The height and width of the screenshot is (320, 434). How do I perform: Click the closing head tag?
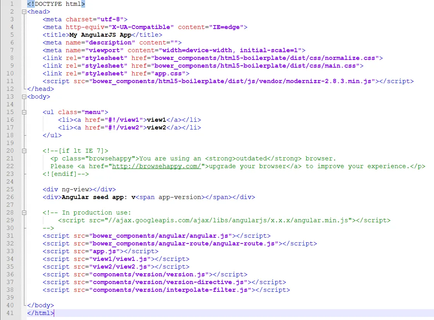[x=40, y=89]
